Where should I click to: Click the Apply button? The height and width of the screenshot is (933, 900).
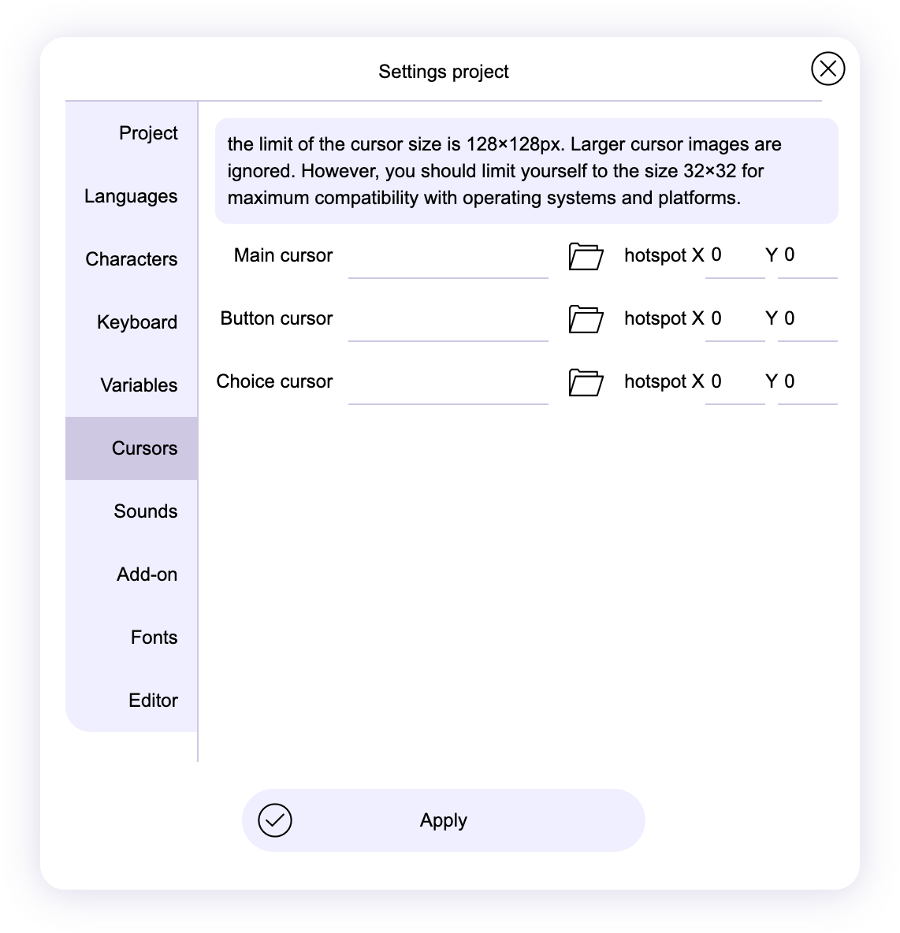(x=443, y=820)
